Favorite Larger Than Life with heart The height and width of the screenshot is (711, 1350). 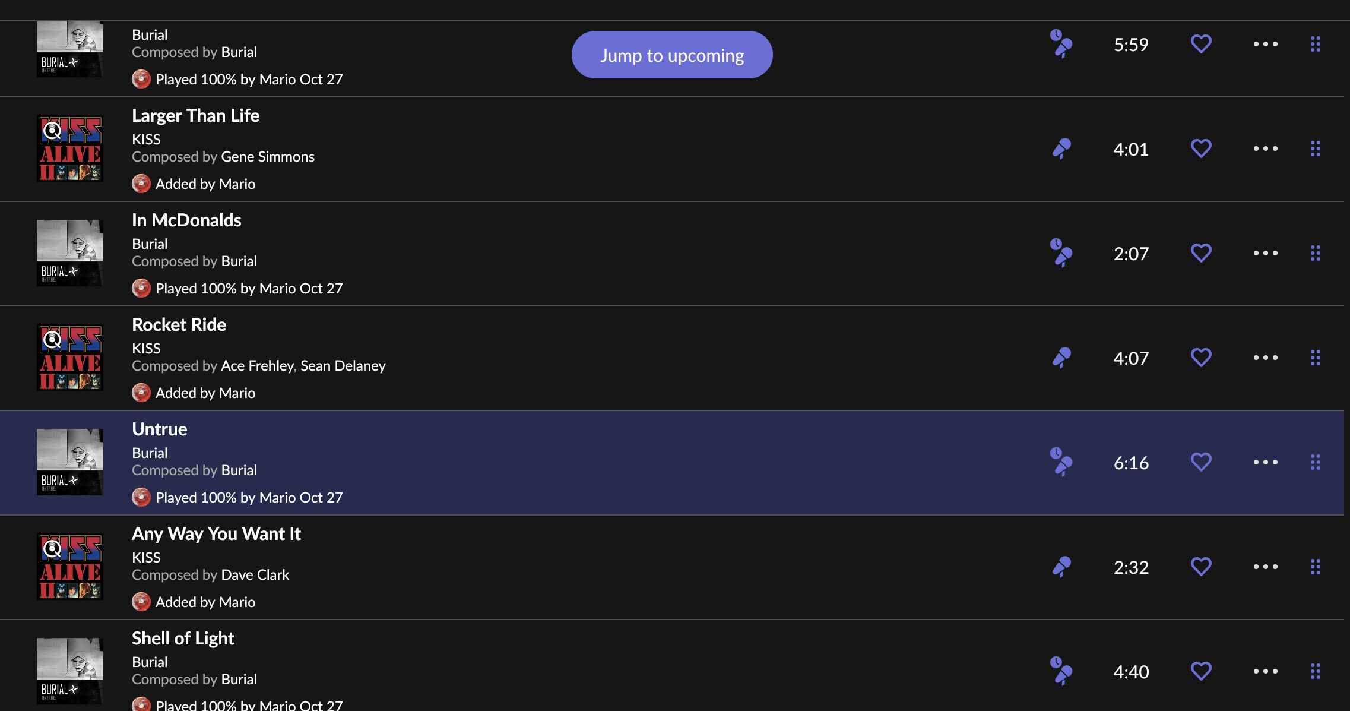coord(1201,148)
